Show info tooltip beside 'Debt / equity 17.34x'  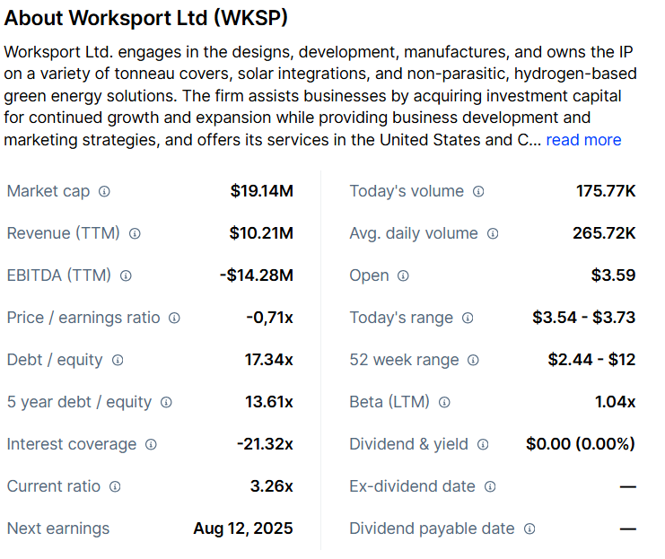click(118, 361)
